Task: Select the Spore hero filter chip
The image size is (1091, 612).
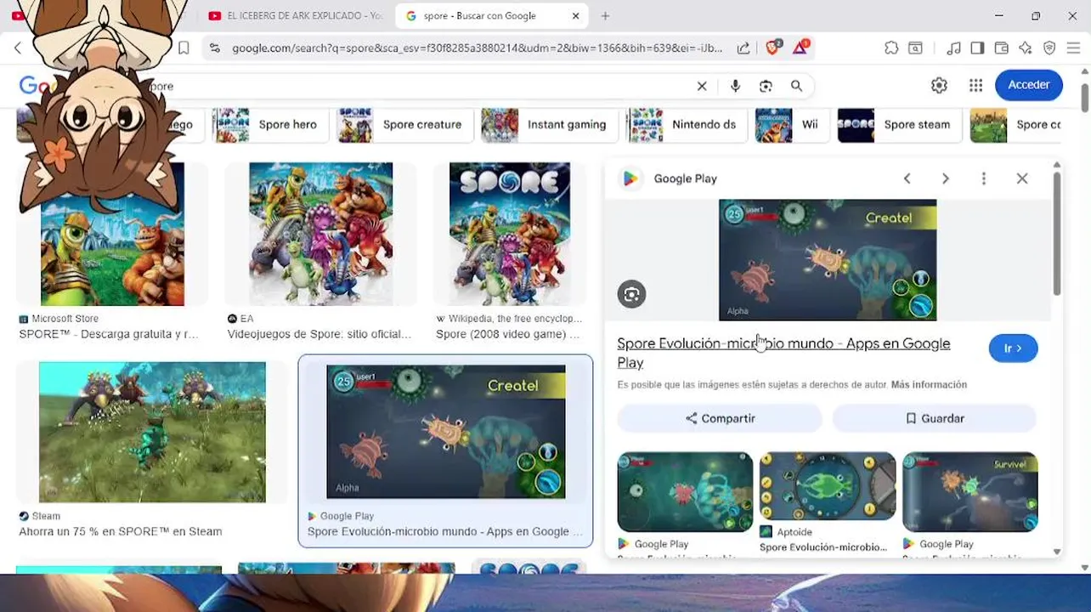Action: (269, 125)
